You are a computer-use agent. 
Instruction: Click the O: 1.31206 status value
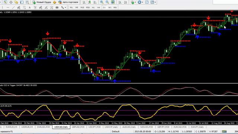pyautogui.click(x=160, y=131)
